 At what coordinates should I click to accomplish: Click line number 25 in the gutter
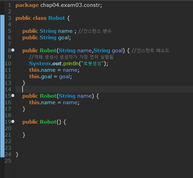(8, 161)
